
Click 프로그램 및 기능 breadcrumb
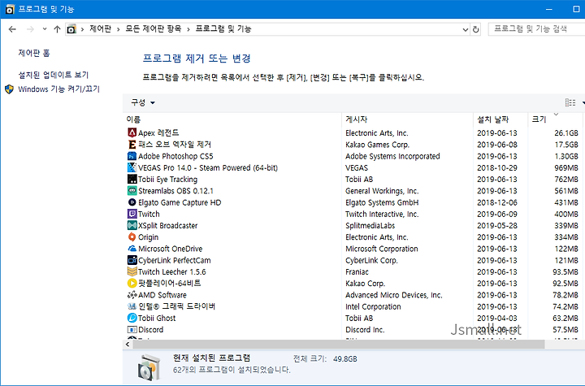(223, 28)
